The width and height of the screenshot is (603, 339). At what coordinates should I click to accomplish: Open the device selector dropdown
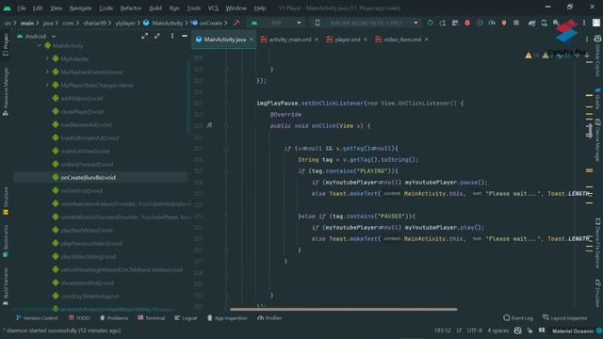(x=367, y=23)
